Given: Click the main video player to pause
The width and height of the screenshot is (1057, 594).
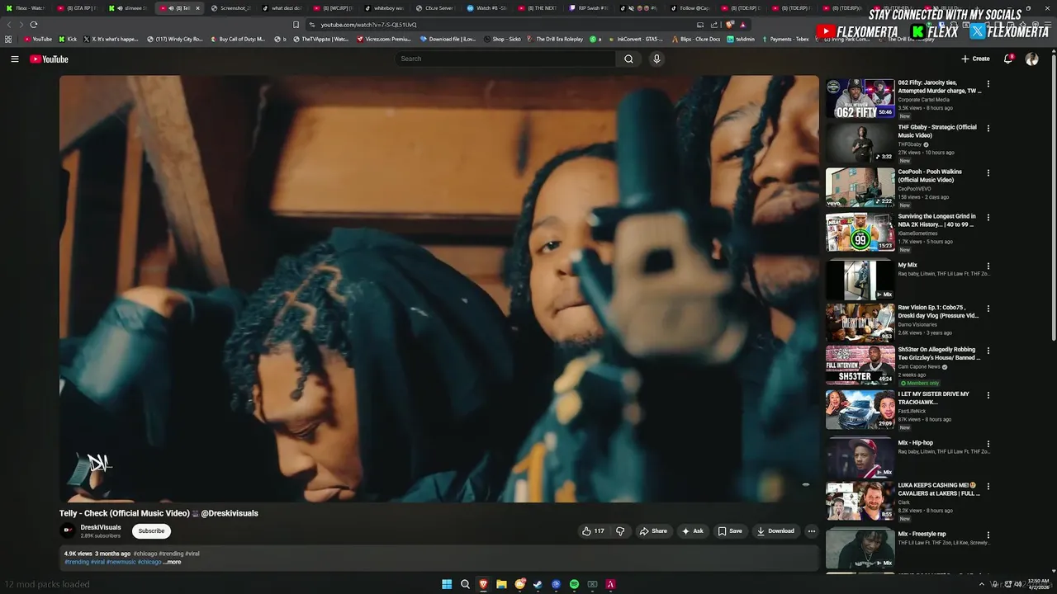Looking at the screenshot, I should click(x=439, y=289).
